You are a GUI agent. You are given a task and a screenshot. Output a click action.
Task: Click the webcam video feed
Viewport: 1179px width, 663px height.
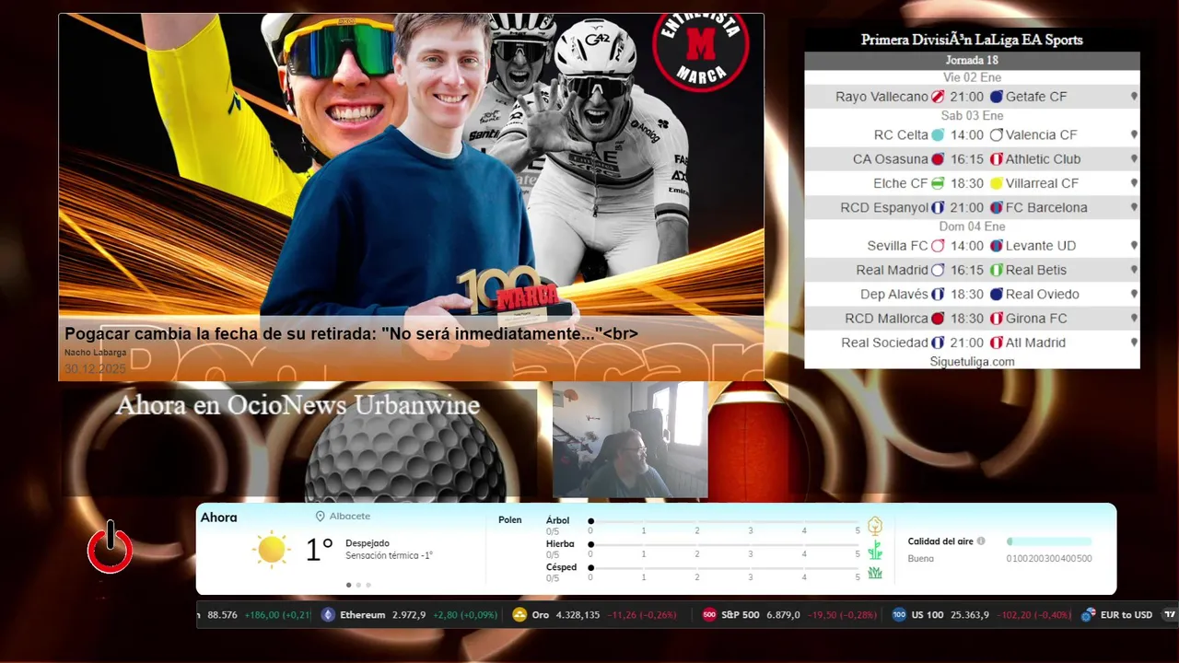(630, 440)
